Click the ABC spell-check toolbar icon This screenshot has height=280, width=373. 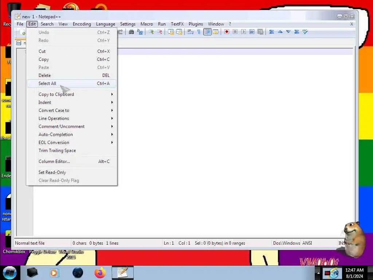[x=305, y=32]
